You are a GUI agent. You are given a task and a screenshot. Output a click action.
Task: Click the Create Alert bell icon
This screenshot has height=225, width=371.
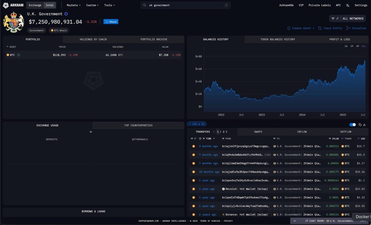(x=289, y=28)
